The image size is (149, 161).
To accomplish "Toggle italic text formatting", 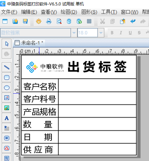I will click(121, 33).
